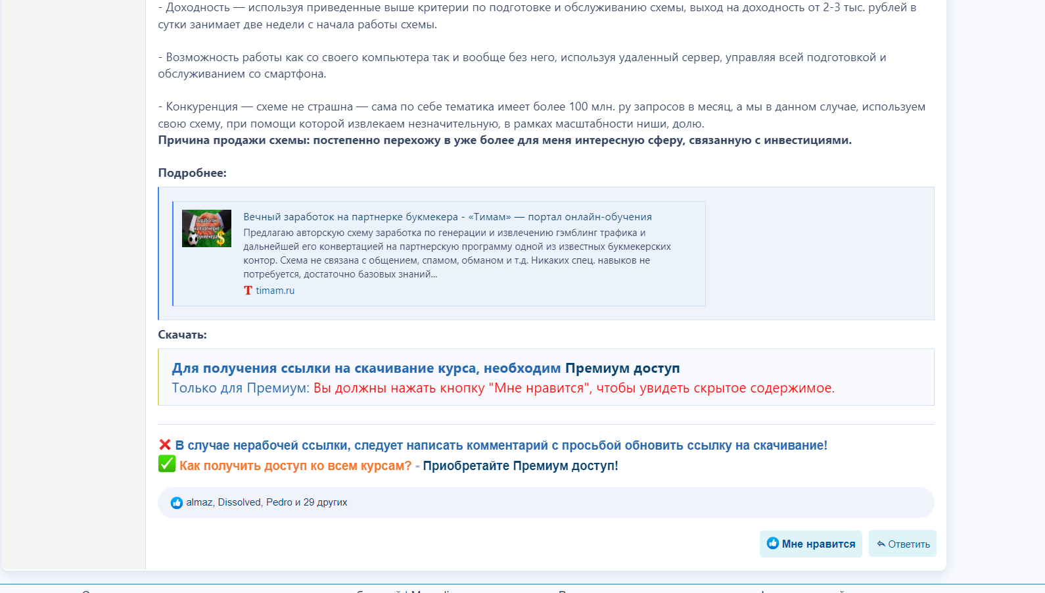Click the paragraph starting '- Возможность работы'

tap(522, 66)
